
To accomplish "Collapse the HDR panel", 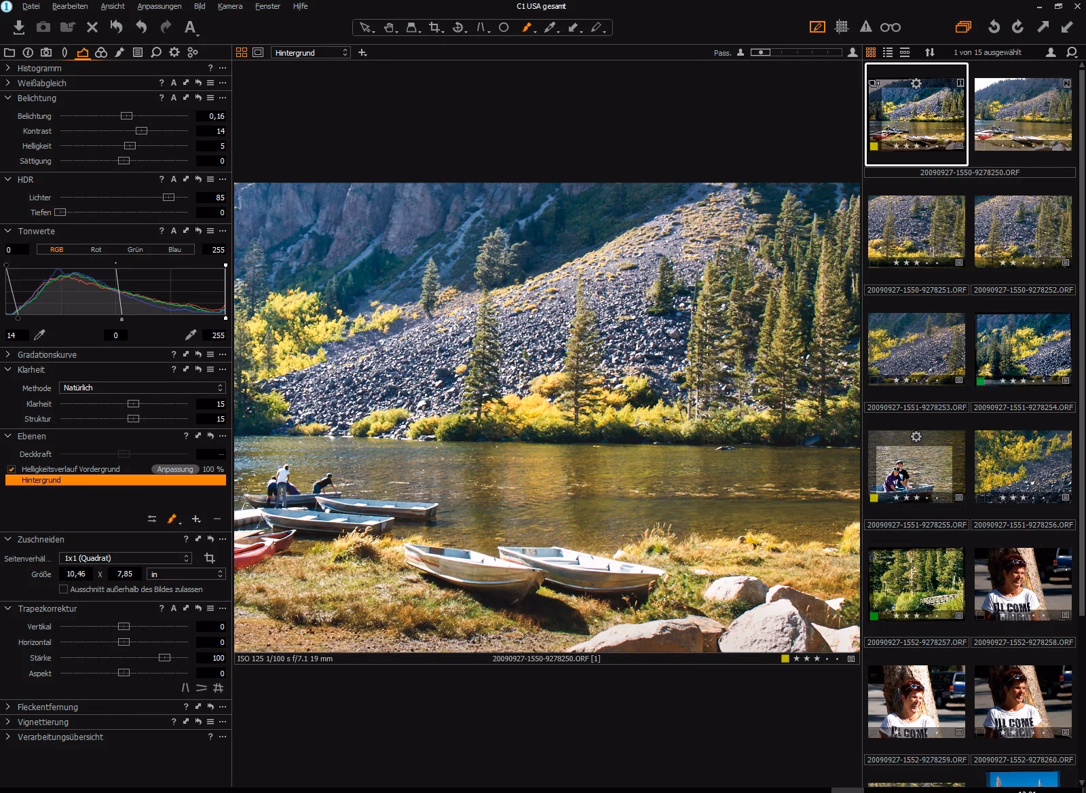I will click(7, 179).
